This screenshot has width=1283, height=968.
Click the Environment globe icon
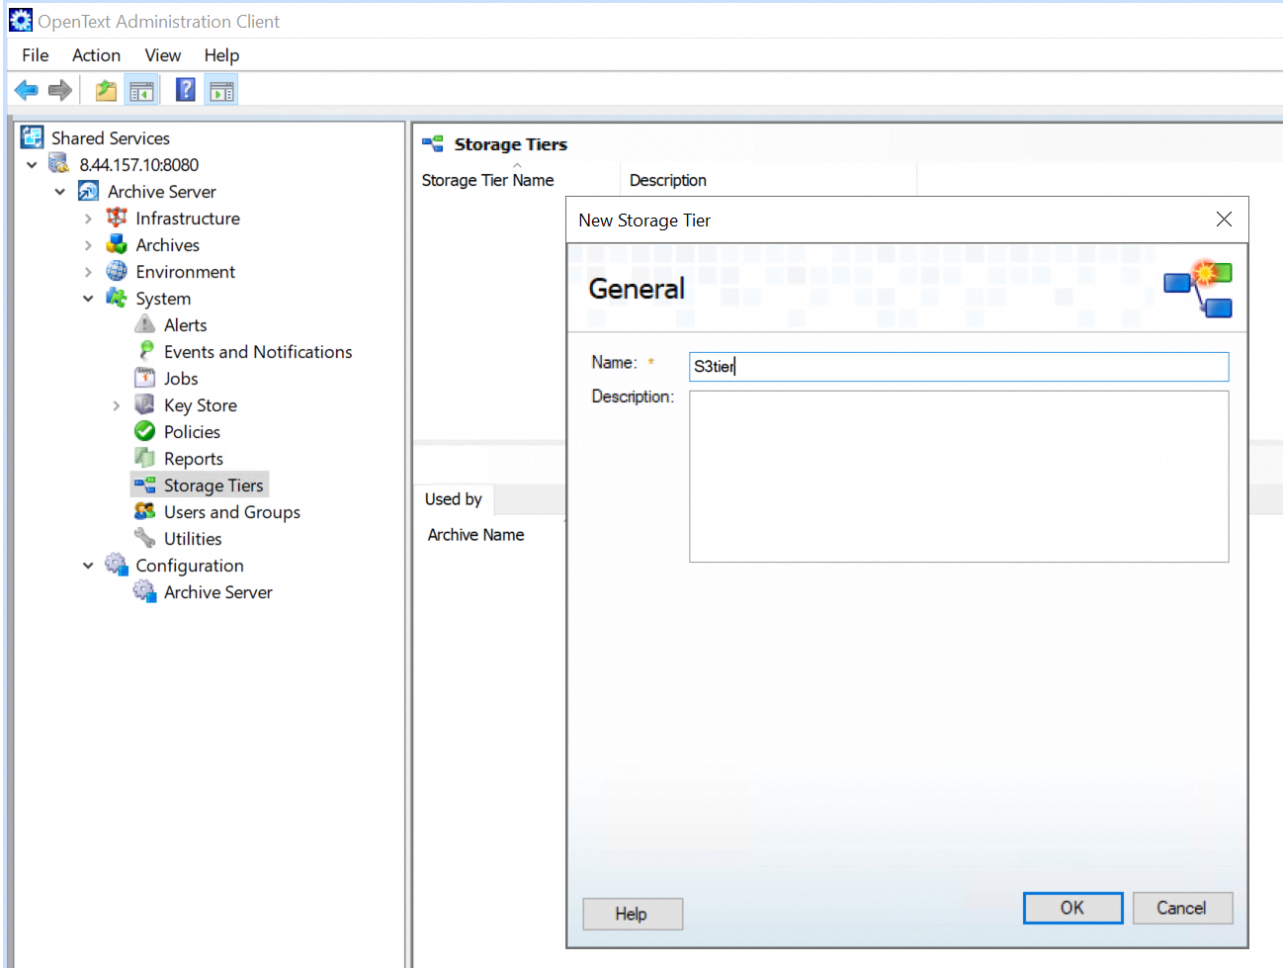point(117,271)
